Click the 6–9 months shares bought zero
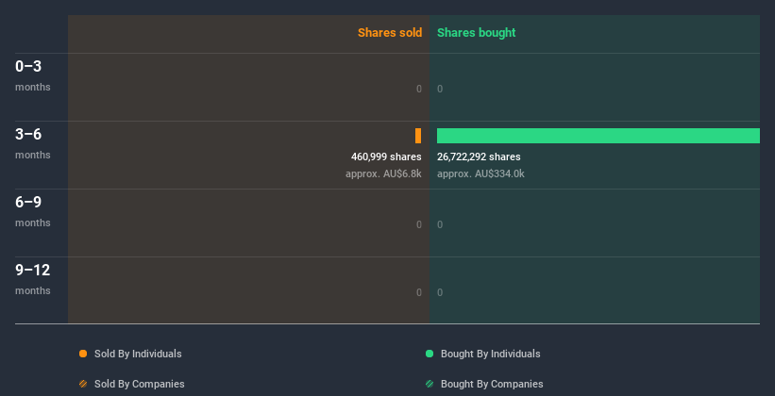775x396 pixels. tap(440, 224)
